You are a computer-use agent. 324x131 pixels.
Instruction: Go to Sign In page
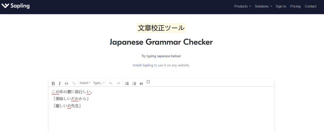pos(281,6)
